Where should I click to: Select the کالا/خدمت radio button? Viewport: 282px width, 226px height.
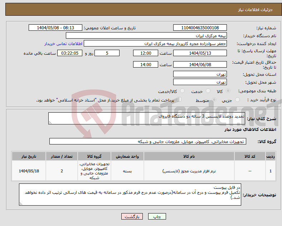coord(183,91)
